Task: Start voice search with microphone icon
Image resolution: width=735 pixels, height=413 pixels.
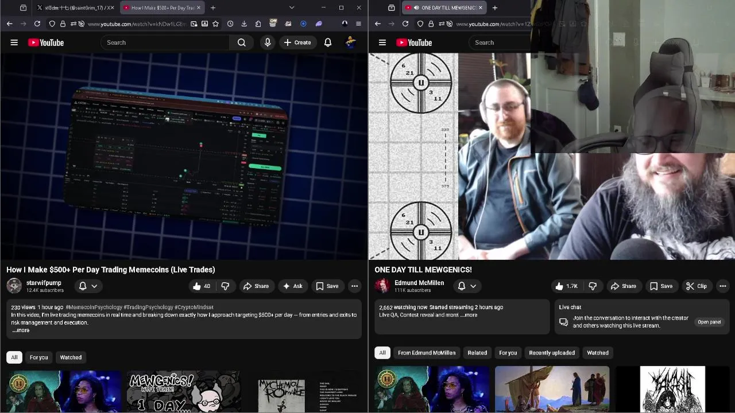Action: tap(268, 42)
